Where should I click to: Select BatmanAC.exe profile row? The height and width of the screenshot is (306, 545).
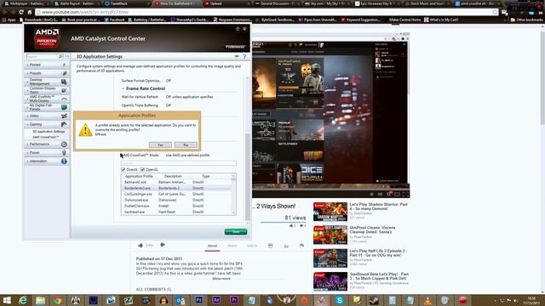coord(176,182)
